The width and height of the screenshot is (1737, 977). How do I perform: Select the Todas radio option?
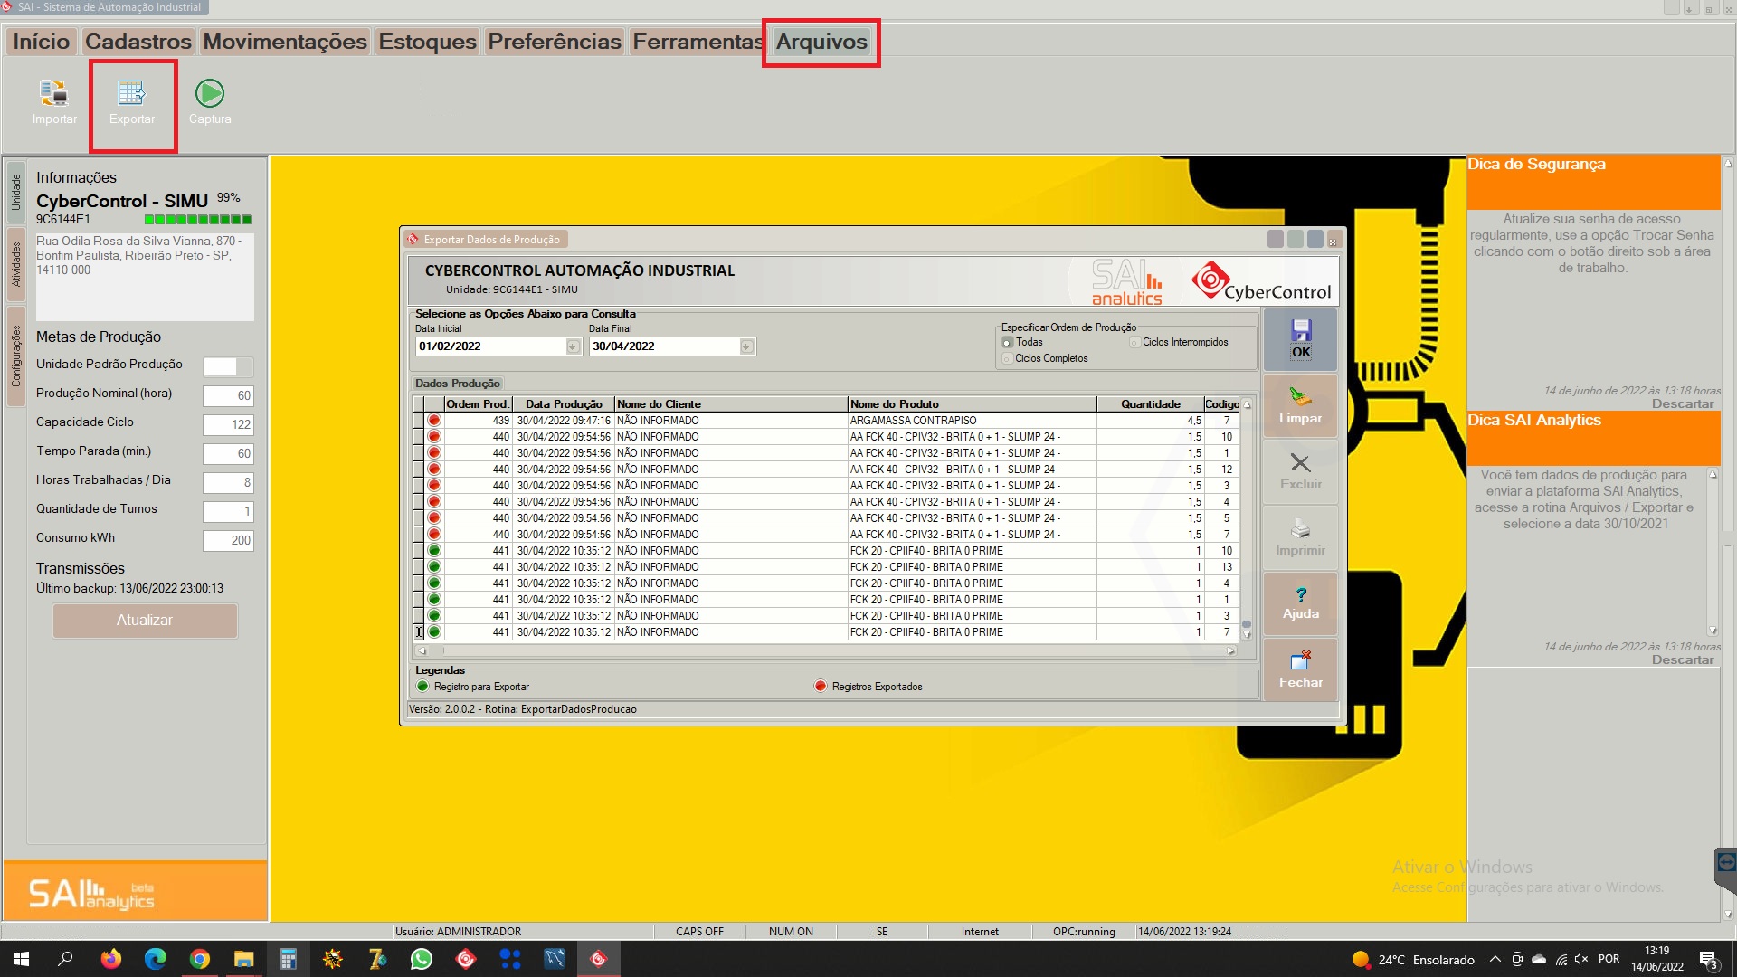(x=1007, y=343)
